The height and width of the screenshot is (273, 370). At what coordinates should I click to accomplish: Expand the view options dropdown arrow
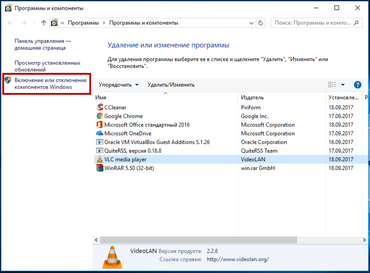343,85
